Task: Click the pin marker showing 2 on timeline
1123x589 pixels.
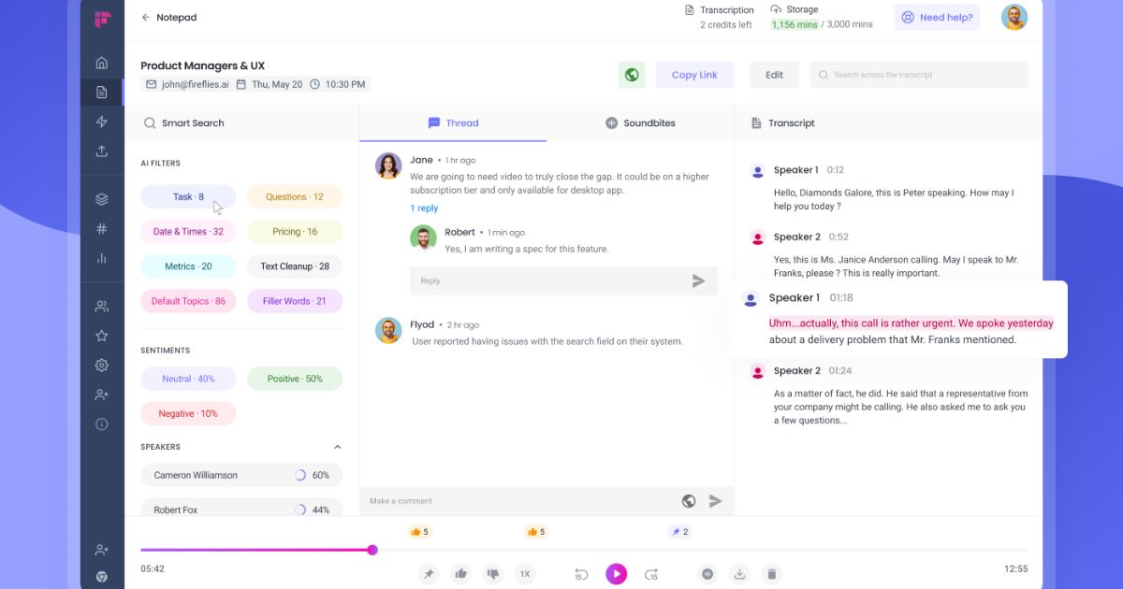Action: [679, 532]
